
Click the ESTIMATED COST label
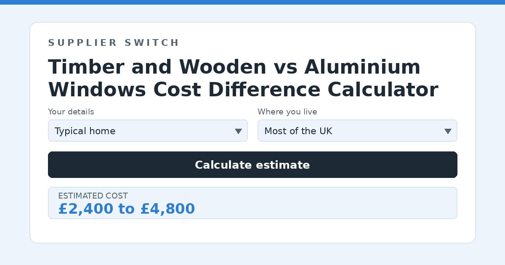point(93,196)
